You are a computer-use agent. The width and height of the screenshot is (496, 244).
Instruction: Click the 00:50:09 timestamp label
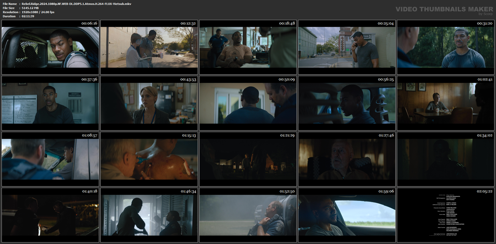287,79
